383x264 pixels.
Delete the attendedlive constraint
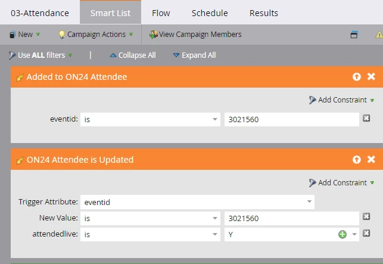(366, 233)
